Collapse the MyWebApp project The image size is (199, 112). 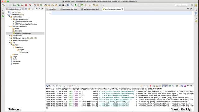7,15
